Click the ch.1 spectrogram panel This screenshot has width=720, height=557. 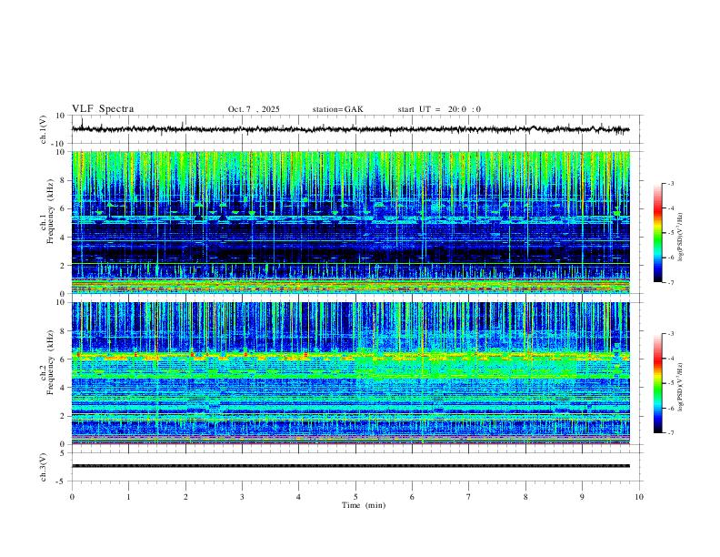[x=350, y=222]
